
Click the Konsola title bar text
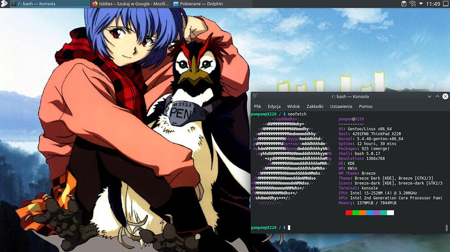pyautogui.click(x=350, y=96)
